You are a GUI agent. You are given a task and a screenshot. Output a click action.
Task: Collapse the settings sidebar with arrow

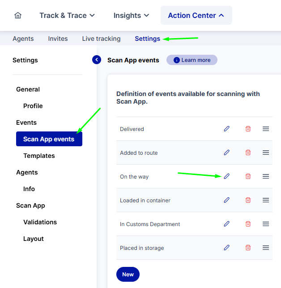(97, 60)
